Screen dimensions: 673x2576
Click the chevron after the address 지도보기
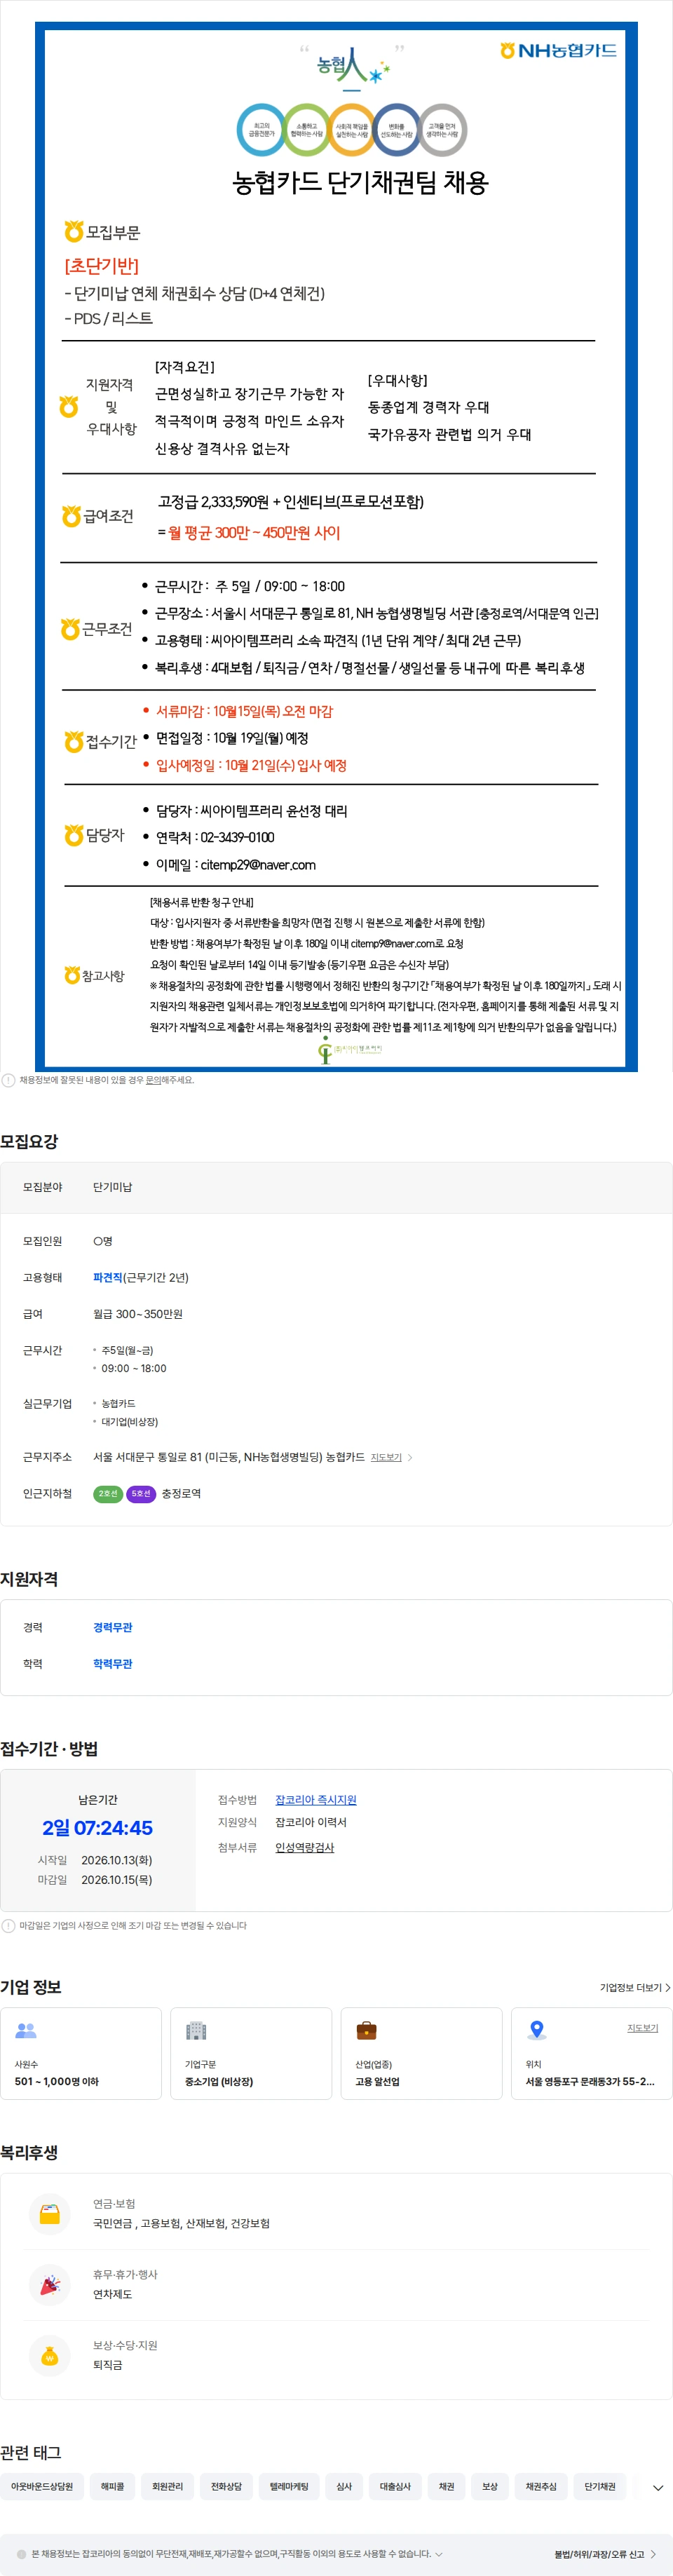point(410,1457)
